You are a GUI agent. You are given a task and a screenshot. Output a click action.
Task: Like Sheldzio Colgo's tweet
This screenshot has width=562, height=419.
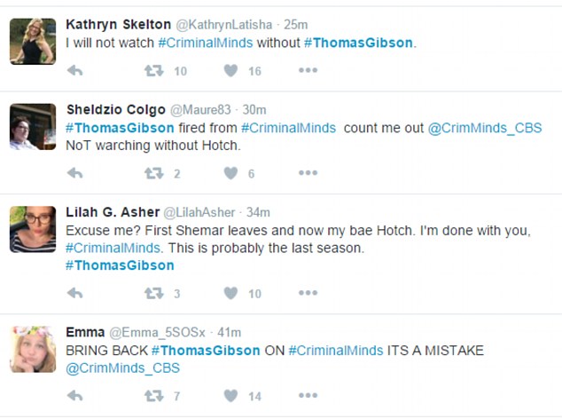pyautogui.click(x=230, y=173)
